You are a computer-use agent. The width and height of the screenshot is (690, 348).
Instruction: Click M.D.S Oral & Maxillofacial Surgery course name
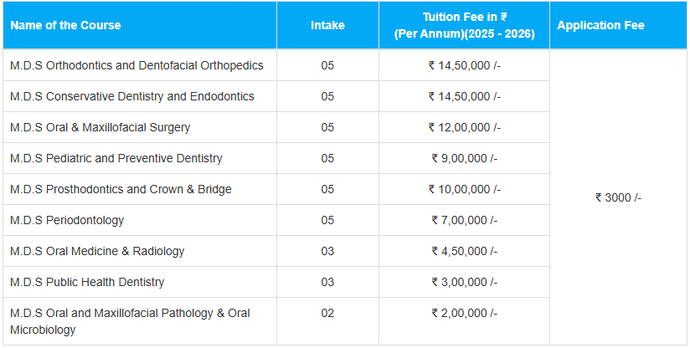coord(100,127)
